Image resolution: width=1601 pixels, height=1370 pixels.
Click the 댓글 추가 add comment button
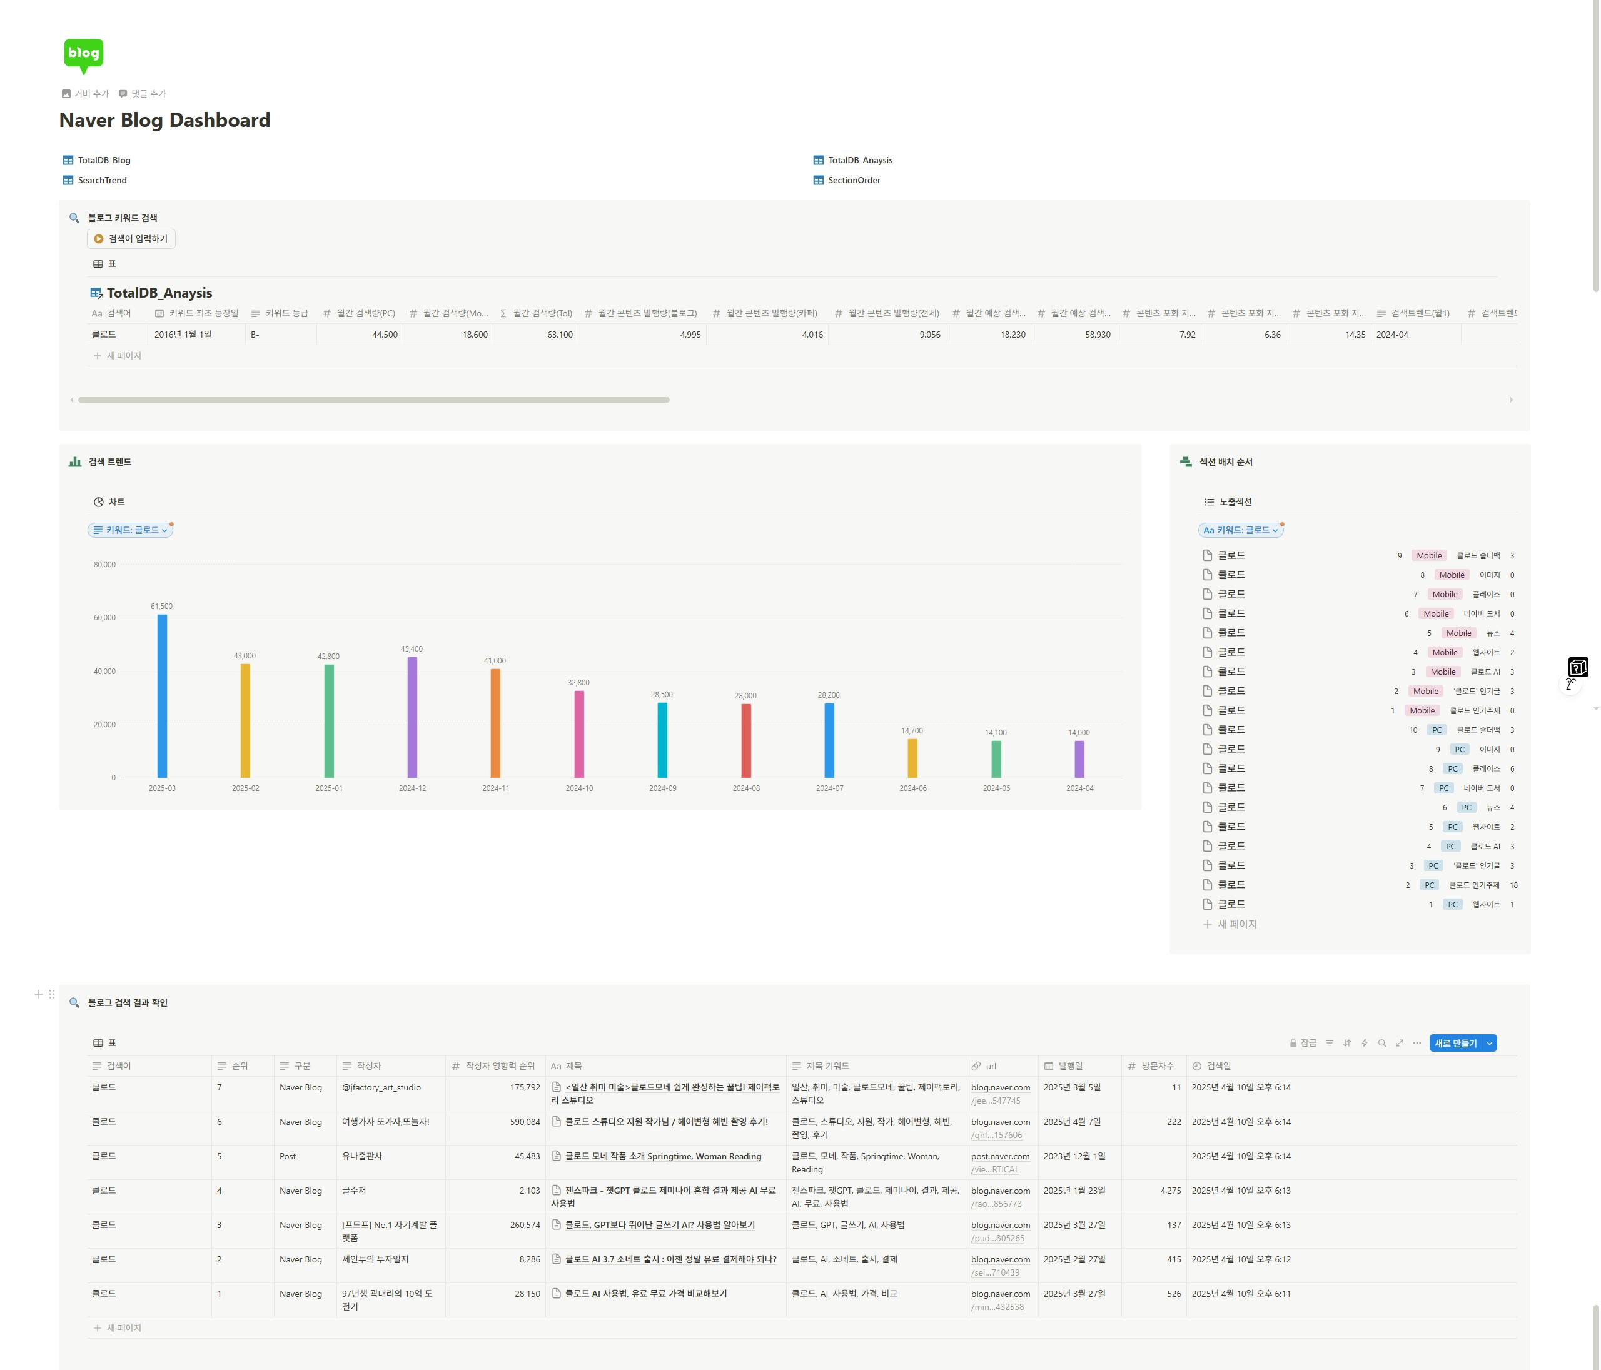coord(142,94)
